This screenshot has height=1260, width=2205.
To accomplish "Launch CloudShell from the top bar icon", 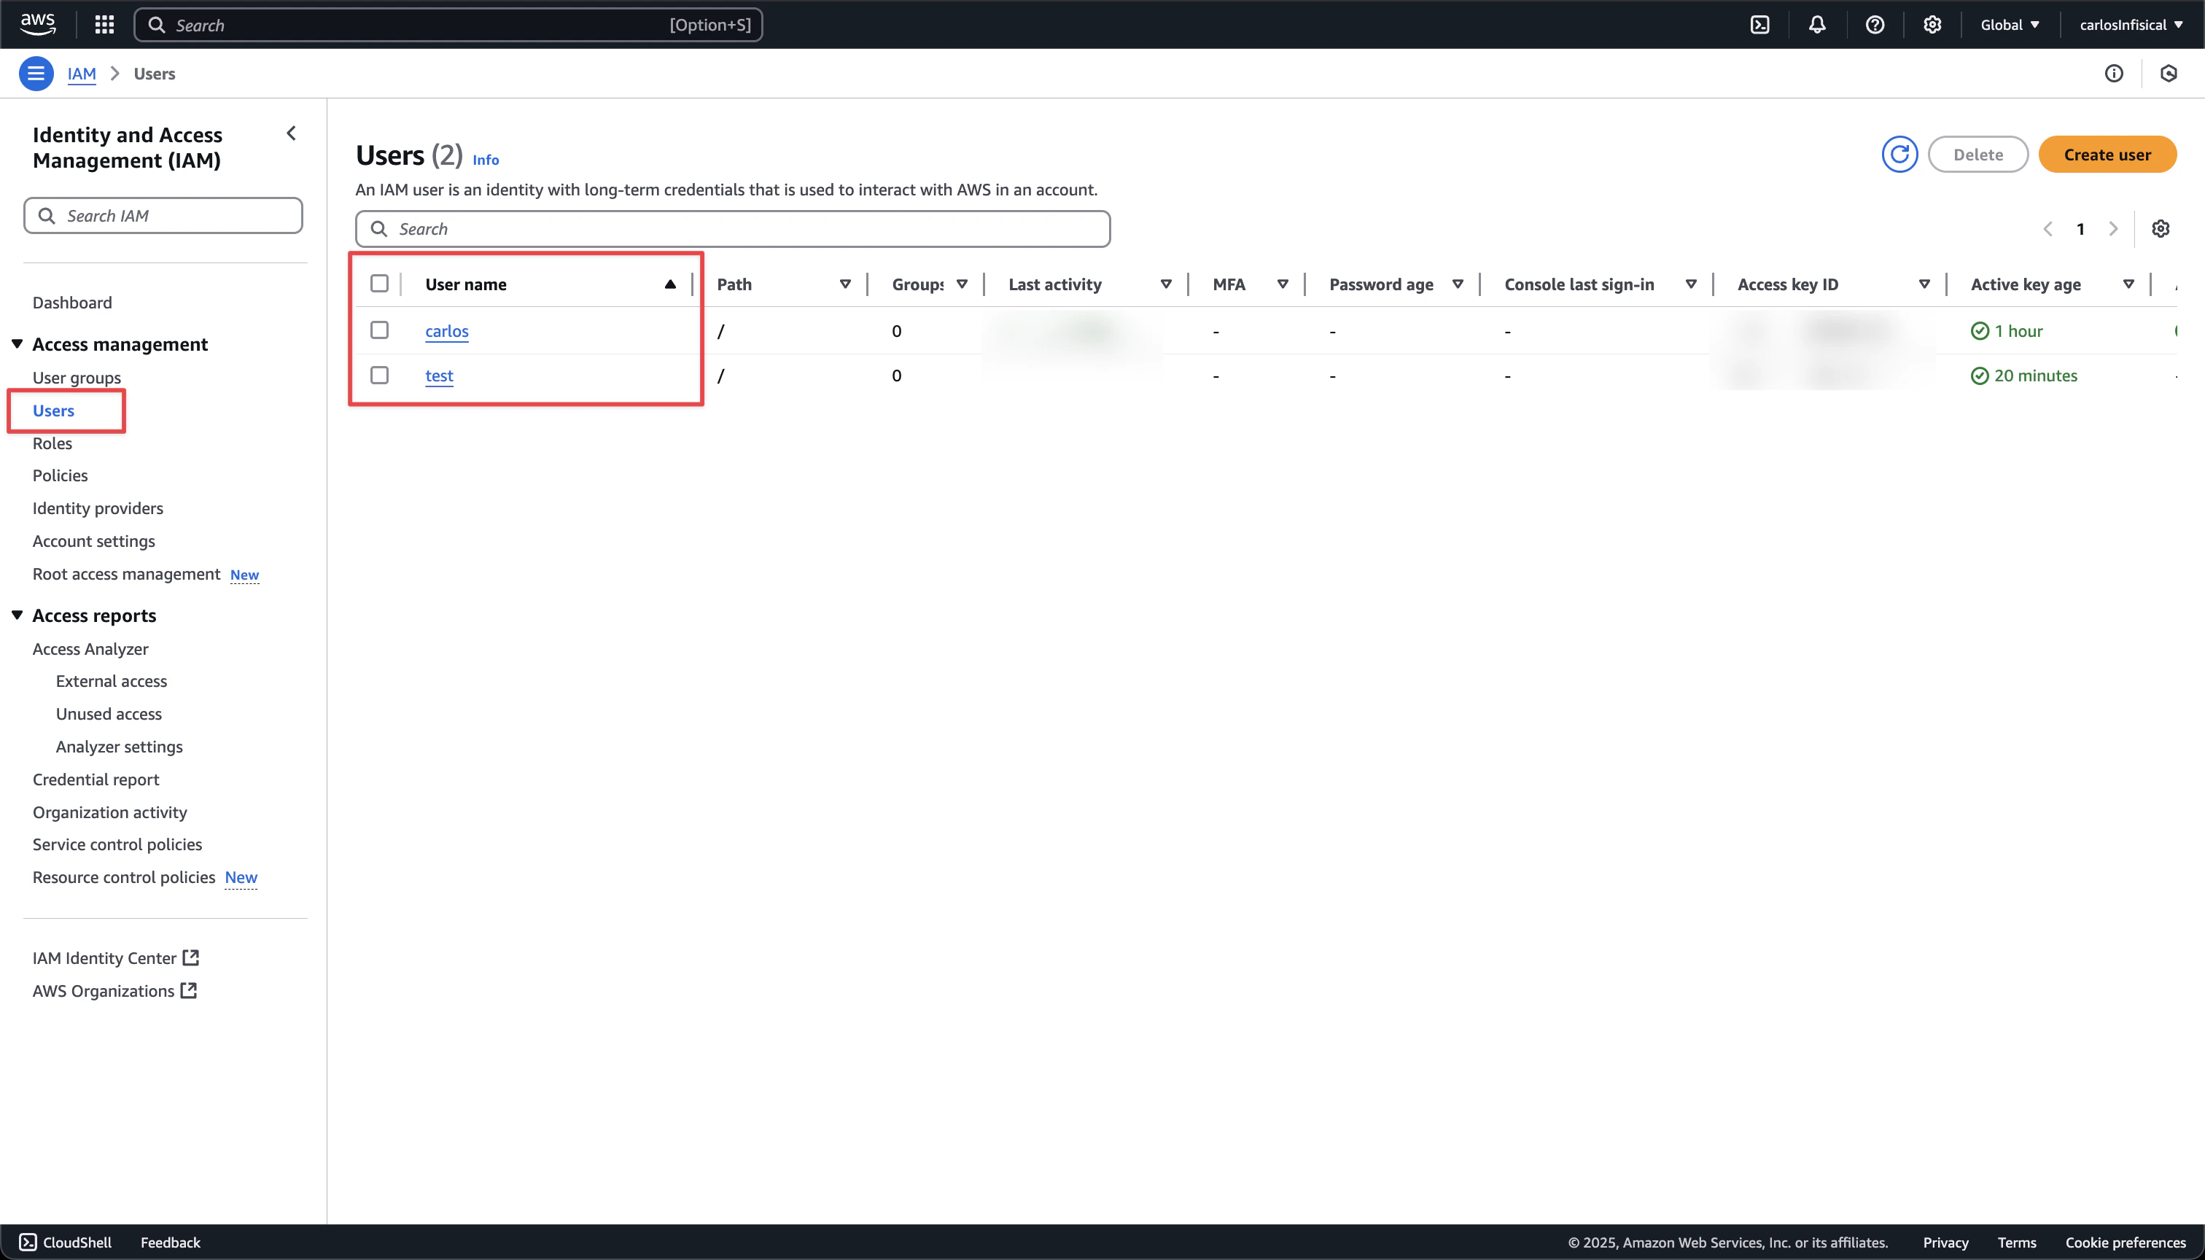I will point(1759,24).
